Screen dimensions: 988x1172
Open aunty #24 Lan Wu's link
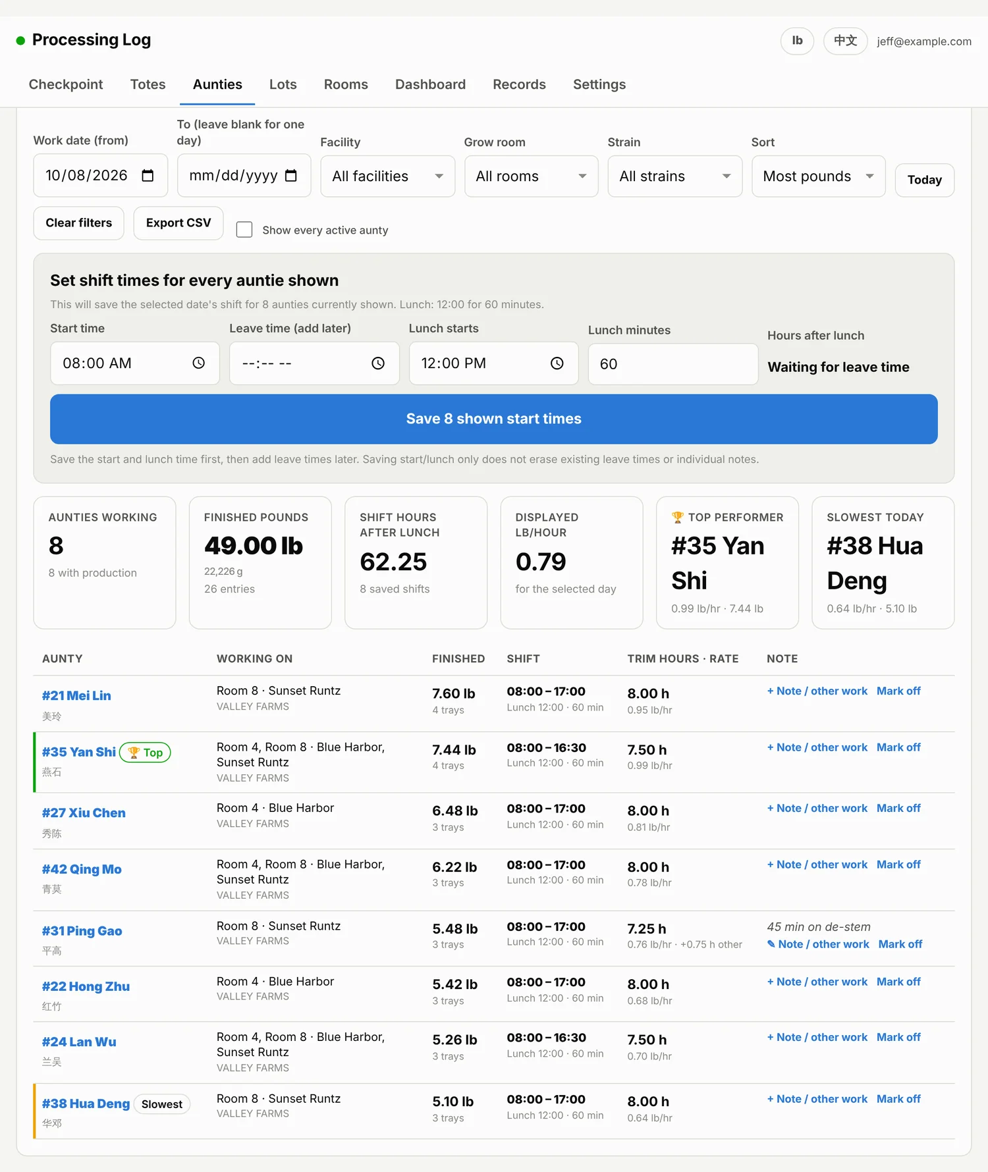pos(79,1042)
